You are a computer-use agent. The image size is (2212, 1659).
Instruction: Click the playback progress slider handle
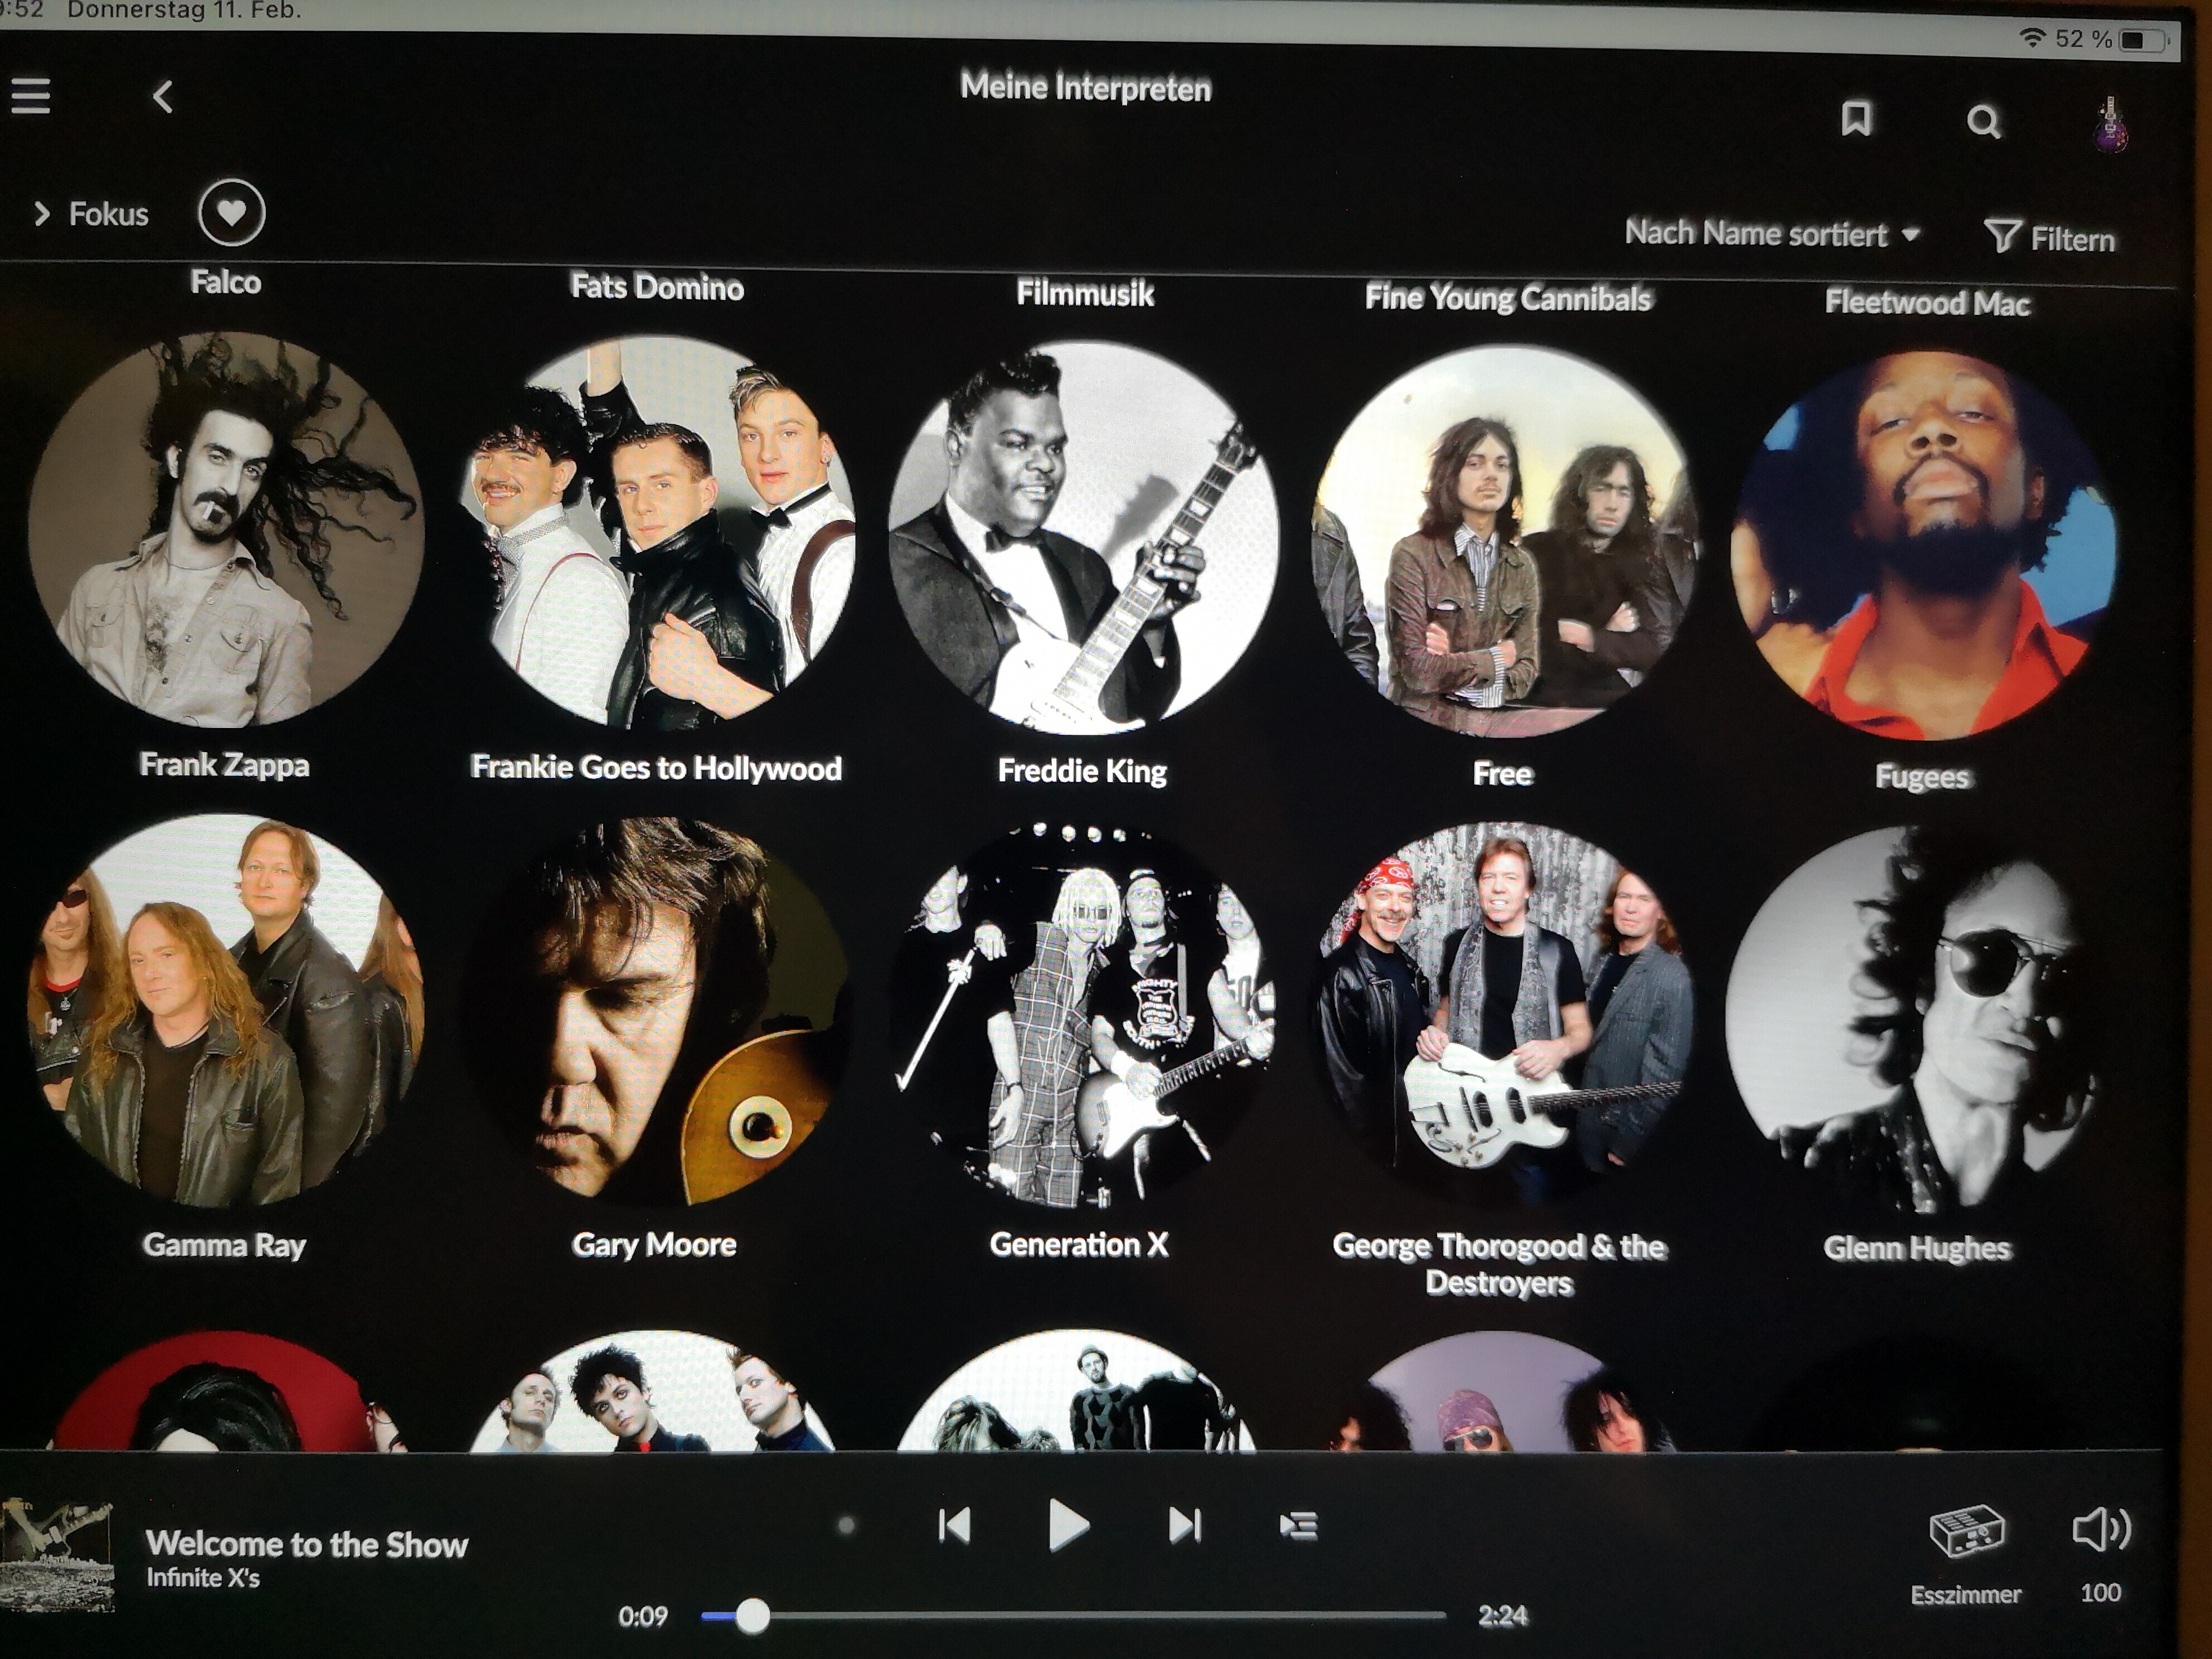click(752, 1616)
